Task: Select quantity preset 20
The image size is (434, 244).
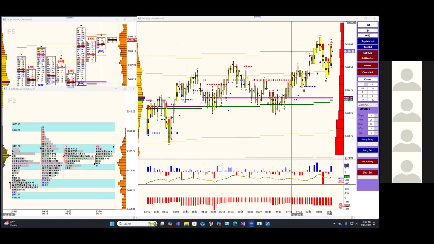Action: click(373, 100)
